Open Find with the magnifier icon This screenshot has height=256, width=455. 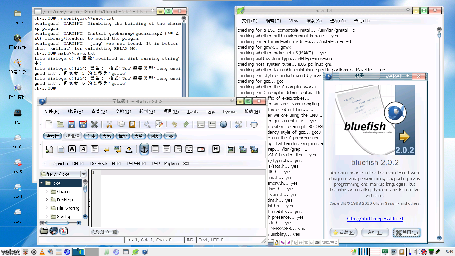(147, 124)
